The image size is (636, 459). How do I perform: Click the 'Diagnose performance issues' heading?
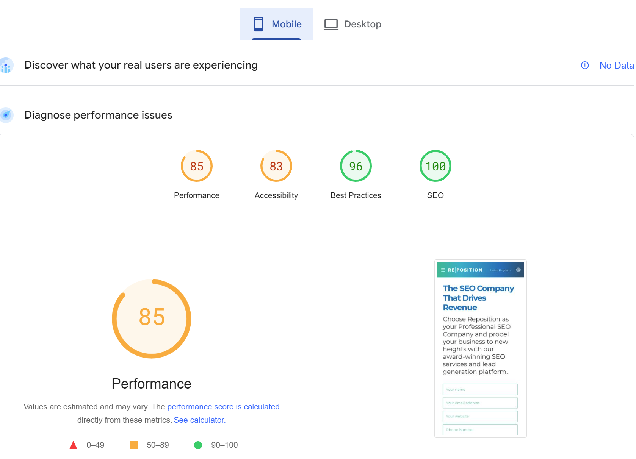click(x=99, y=115)
